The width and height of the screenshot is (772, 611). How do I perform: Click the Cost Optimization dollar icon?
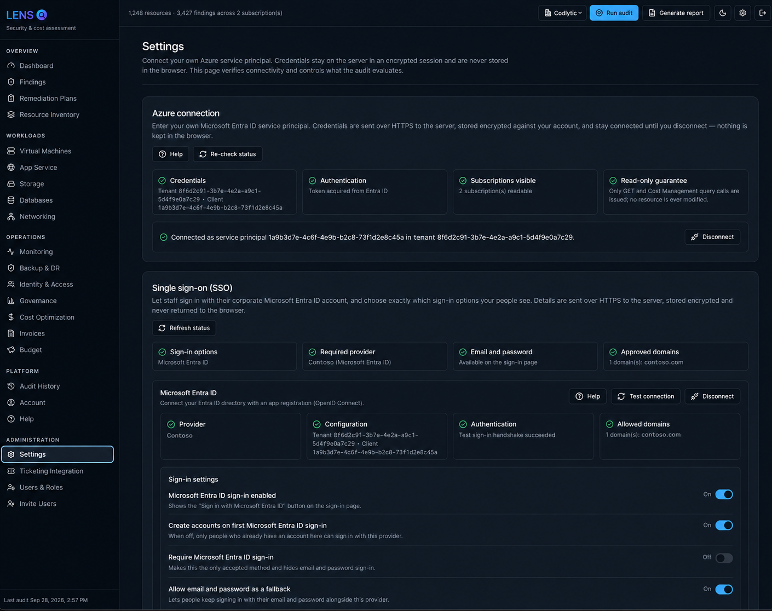(x=11, y=318)
